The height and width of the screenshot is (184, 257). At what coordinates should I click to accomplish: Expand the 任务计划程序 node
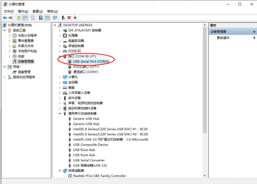click(9, 36)
